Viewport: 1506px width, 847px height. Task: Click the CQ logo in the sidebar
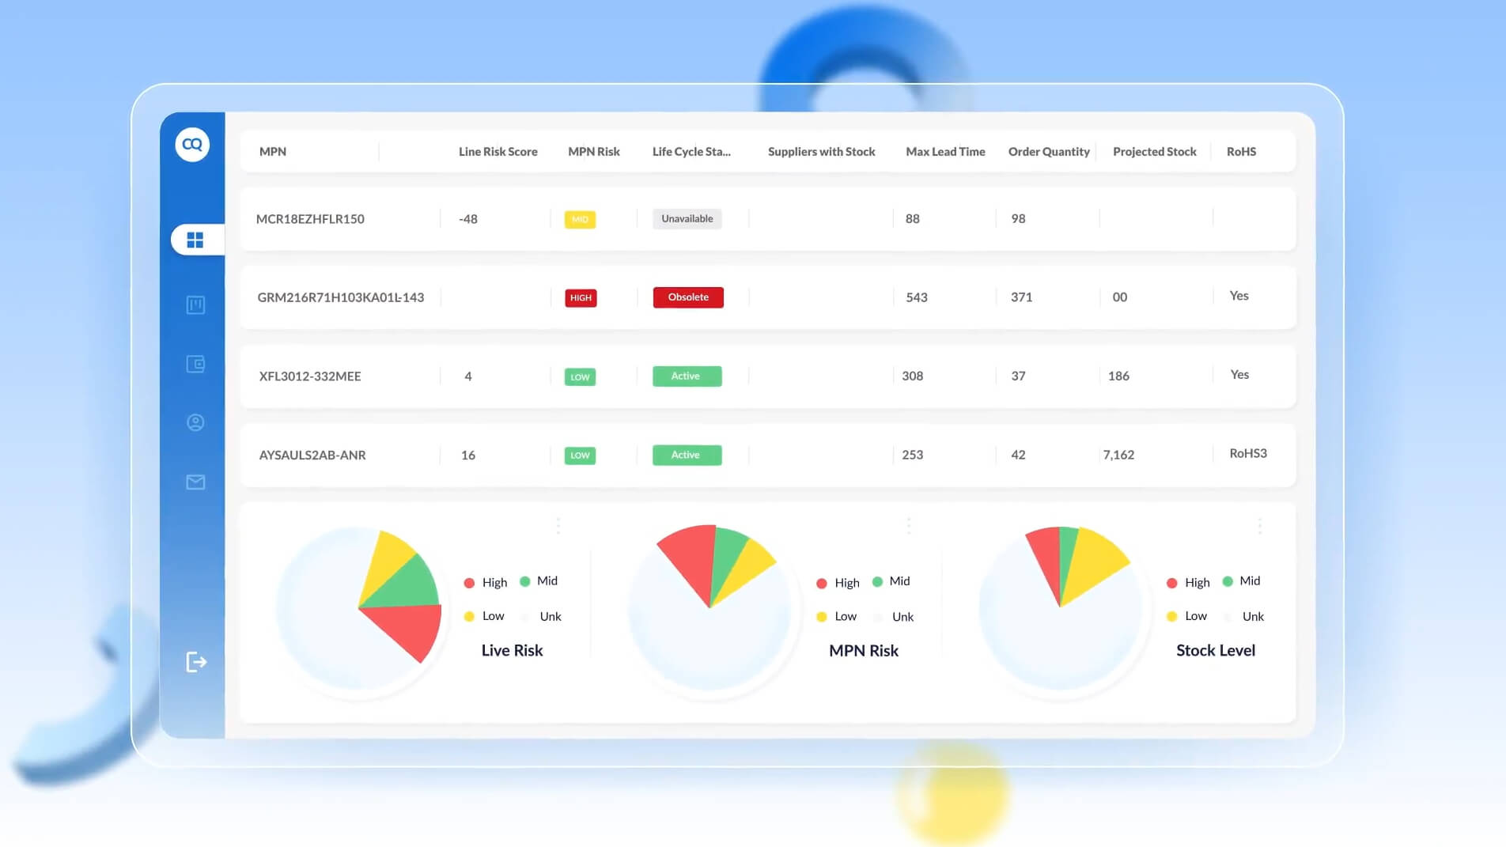coord(192,145)
